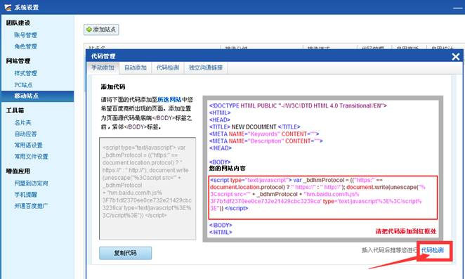The image size is (465, 279).
Task: Click the green plus icon on 添加站点
Action: 89,30
